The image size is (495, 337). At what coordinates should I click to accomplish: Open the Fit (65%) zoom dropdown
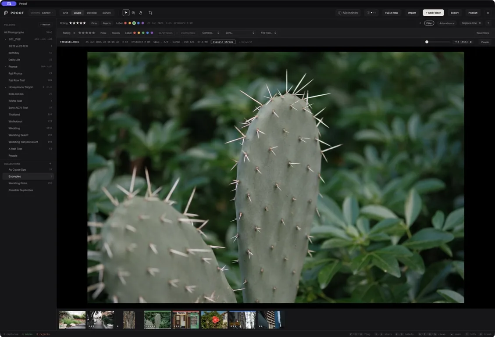(463, 42)
